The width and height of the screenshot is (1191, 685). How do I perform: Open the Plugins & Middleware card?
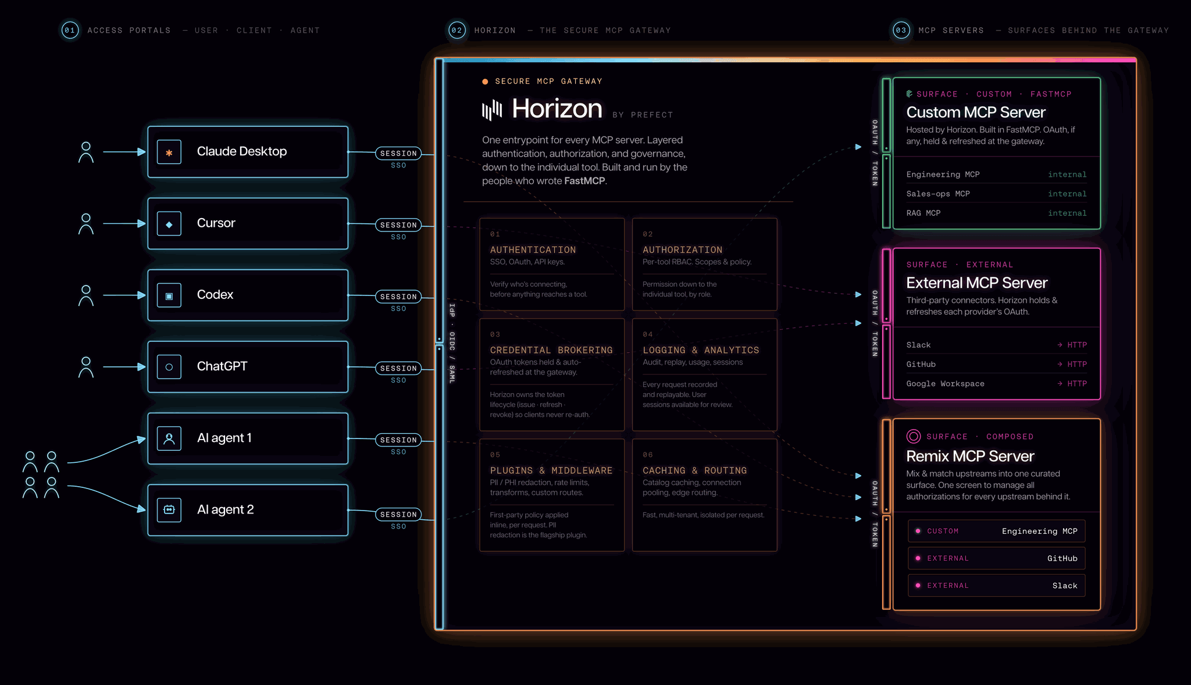coord(552,495)
